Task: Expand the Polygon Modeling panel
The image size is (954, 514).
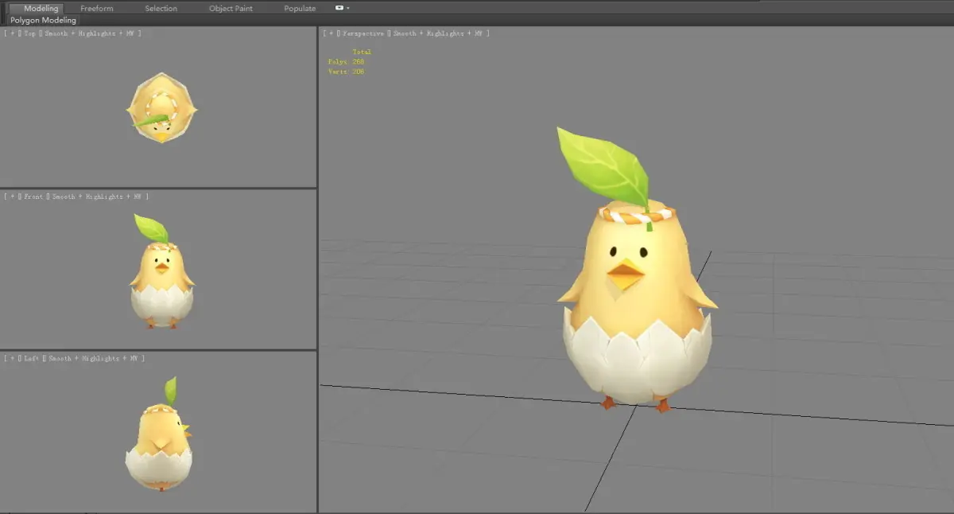Action: (44, 20)
